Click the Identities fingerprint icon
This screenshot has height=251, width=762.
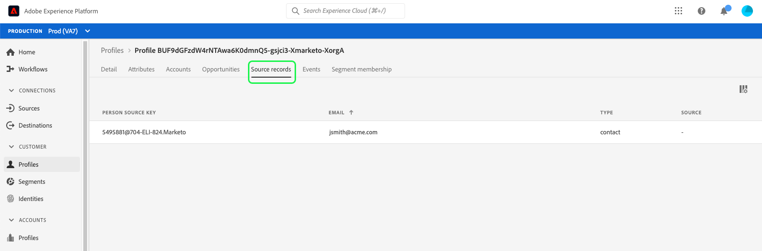click(x=10, y=199)
